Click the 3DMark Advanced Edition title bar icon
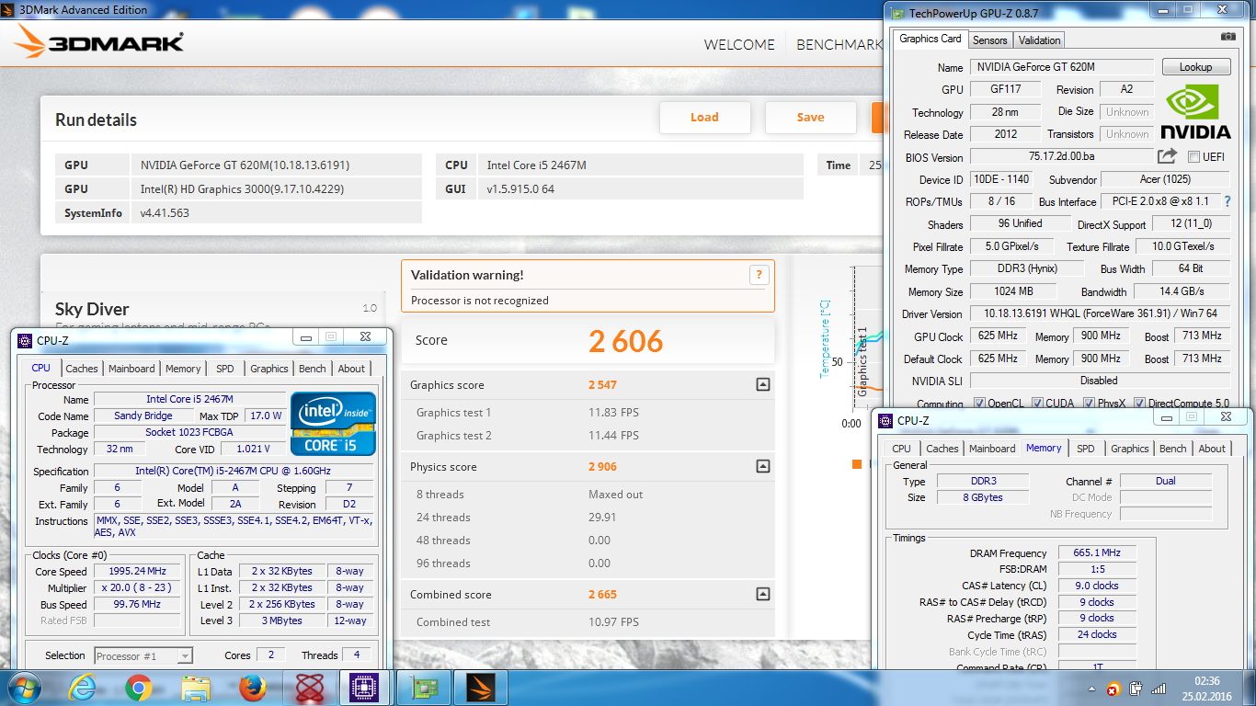1256x706 pixels. (8, 9)
